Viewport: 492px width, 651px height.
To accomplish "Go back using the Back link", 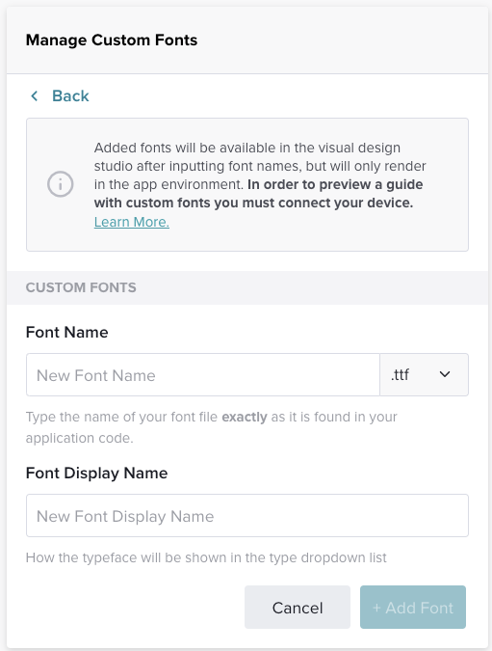I will (70, 95).
